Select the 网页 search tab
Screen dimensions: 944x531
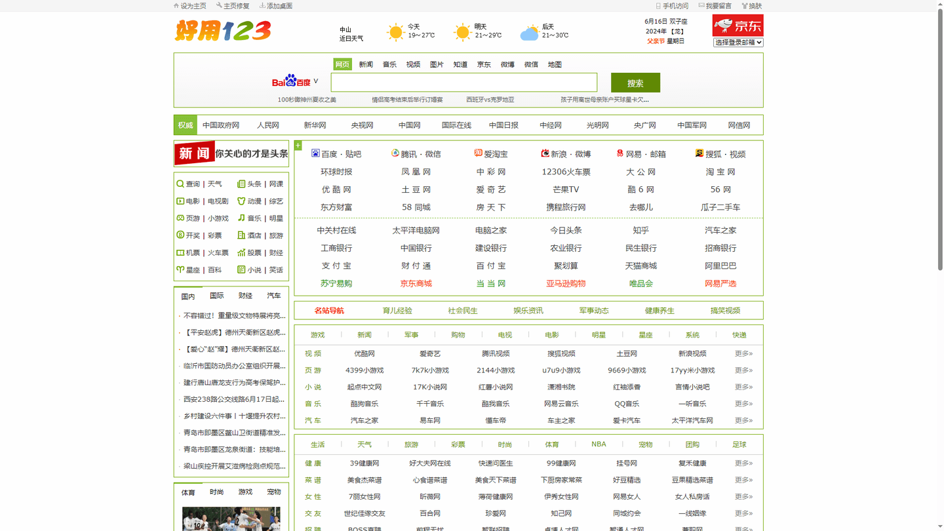[x=342, y=64]
